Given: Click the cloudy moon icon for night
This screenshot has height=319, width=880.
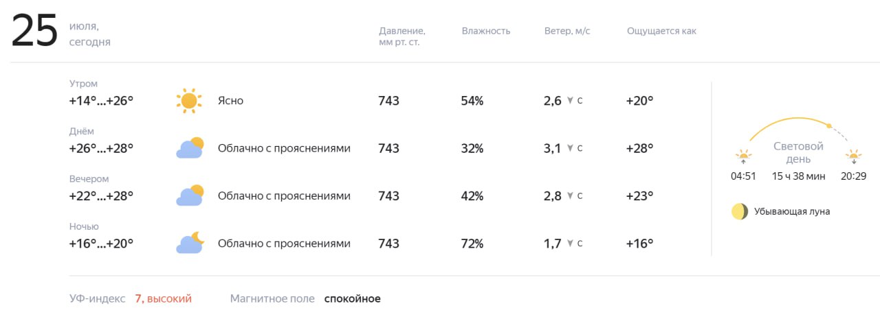Looking at the screenshot, I should pos(190,243).
